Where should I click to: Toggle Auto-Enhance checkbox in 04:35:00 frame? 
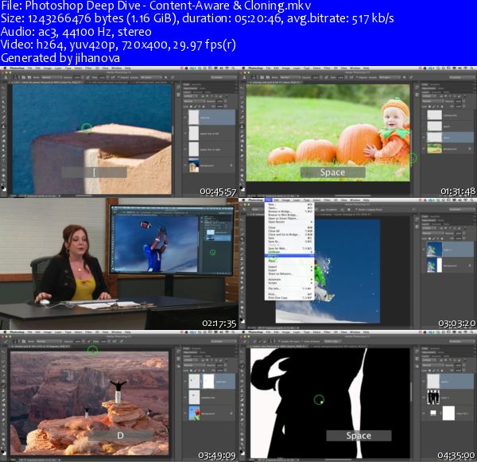coord(302,341)
